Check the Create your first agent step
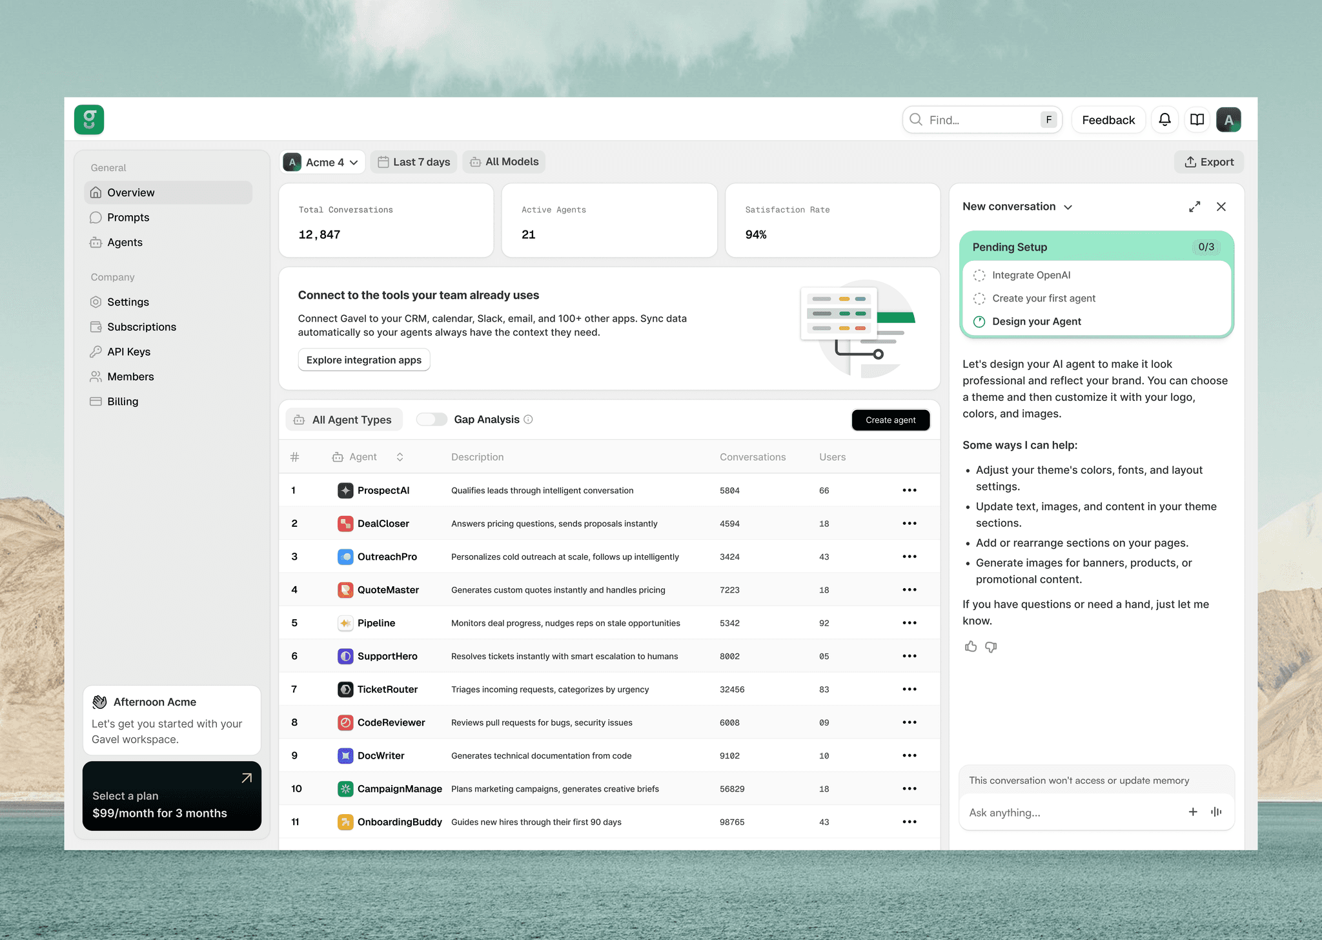The image size is (1322, 940). point(979,298)
